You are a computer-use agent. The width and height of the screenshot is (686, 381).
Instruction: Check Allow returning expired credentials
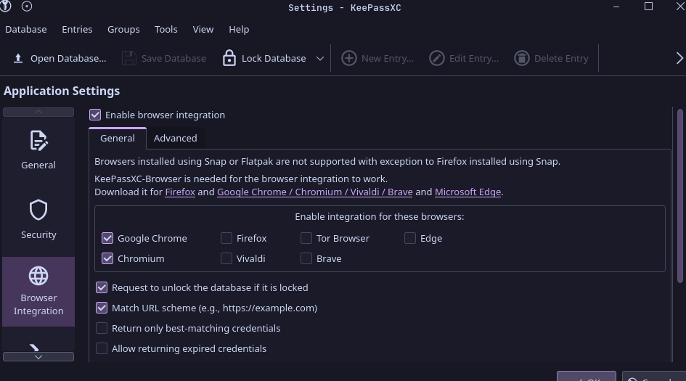(102, 348)
